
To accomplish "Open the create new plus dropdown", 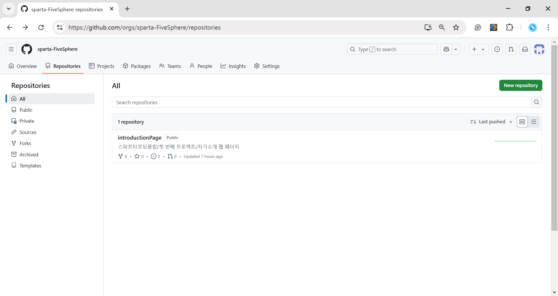I will point(478,49).
